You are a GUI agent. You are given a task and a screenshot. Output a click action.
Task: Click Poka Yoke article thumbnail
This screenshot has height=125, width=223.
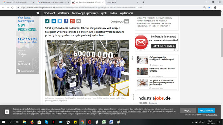pos(143,71)
